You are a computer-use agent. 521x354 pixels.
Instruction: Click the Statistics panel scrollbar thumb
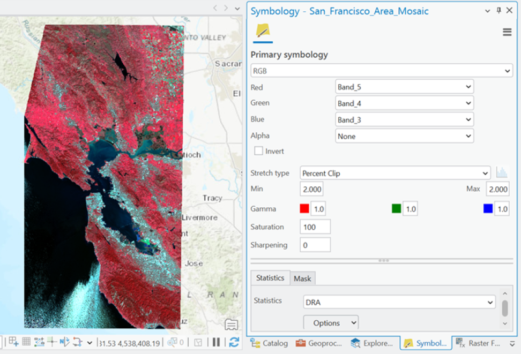(505, 308)
